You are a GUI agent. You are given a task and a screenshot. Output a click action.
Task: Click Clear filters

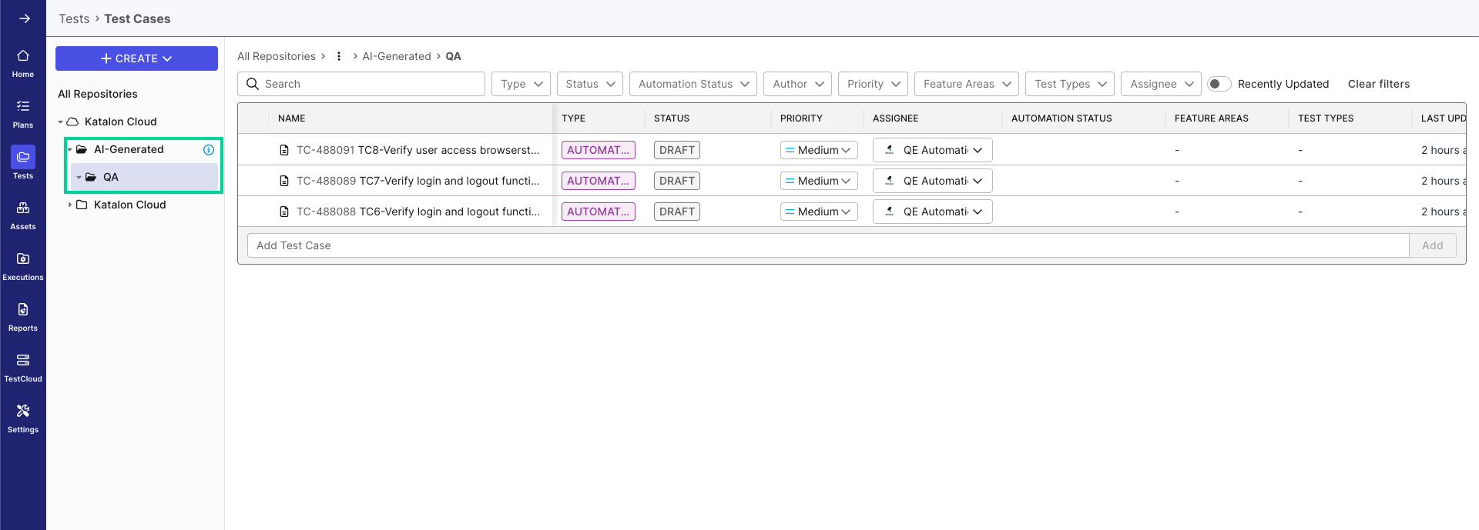pos(1378,84)
